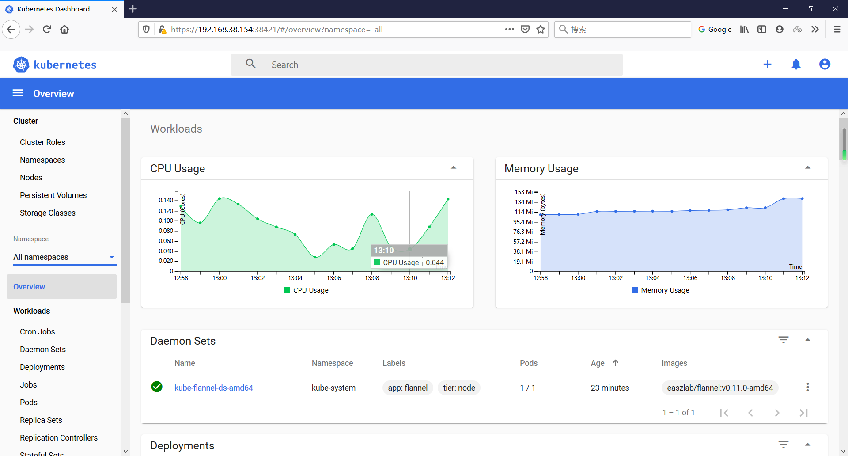Open the user account avatar icon
Viewport: 848px width, 456px height.
pyautogui.click(x=825, y=65)
